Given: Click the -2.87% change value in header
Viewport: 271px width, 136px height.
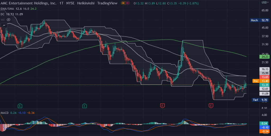Looking at the screenshot, I should point(193,3).
